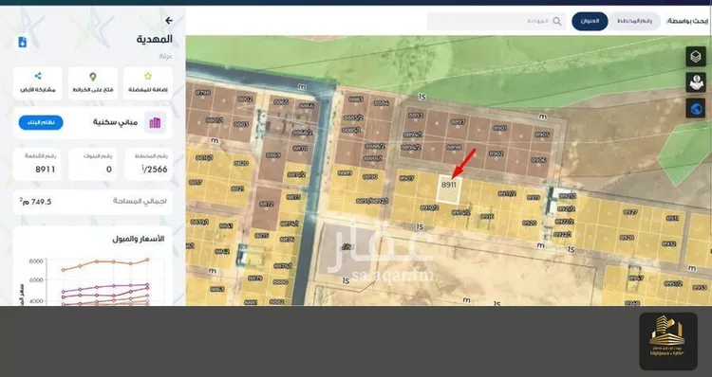Viewport: 712px width, 377px height.
Task: Click the globe basemap icon
Action: click(695, 108)
